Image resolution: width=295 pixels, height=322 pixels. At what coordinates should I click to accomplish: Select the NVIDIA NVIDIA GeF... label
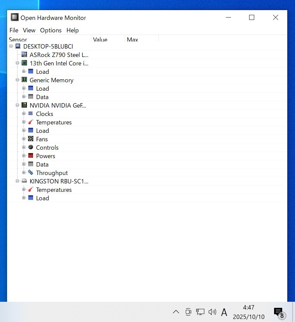click(x=58, y=105)
